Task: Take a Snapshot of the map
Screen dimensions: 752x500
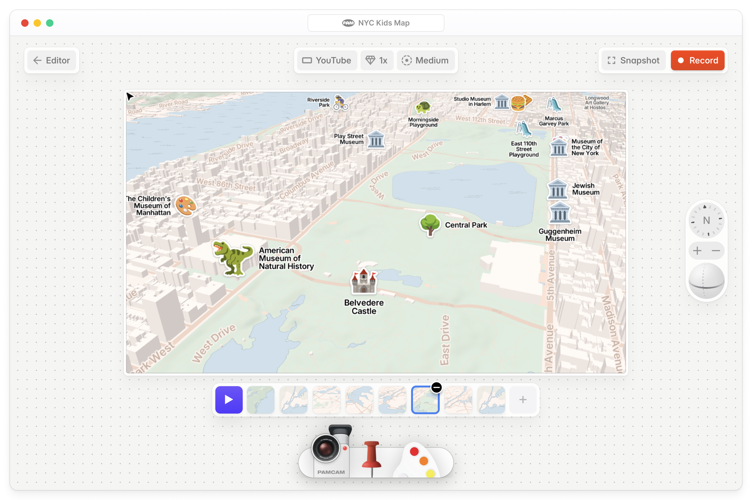Action: (634, 60)
